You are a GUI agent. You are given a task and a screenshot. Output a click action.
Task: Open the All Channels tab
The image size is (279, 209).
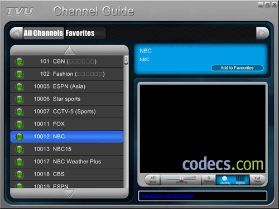click(44, 33)
